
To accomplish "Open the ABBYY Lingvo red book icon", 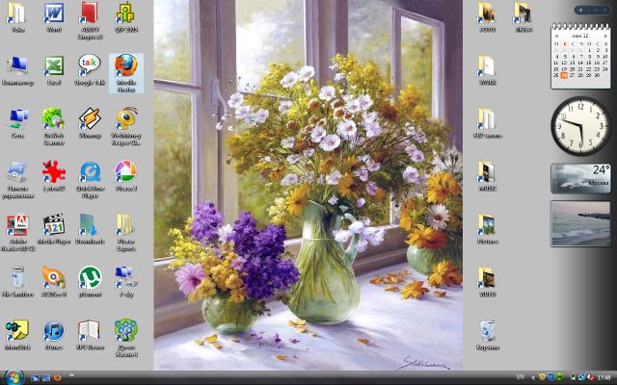I will [90, 20].
